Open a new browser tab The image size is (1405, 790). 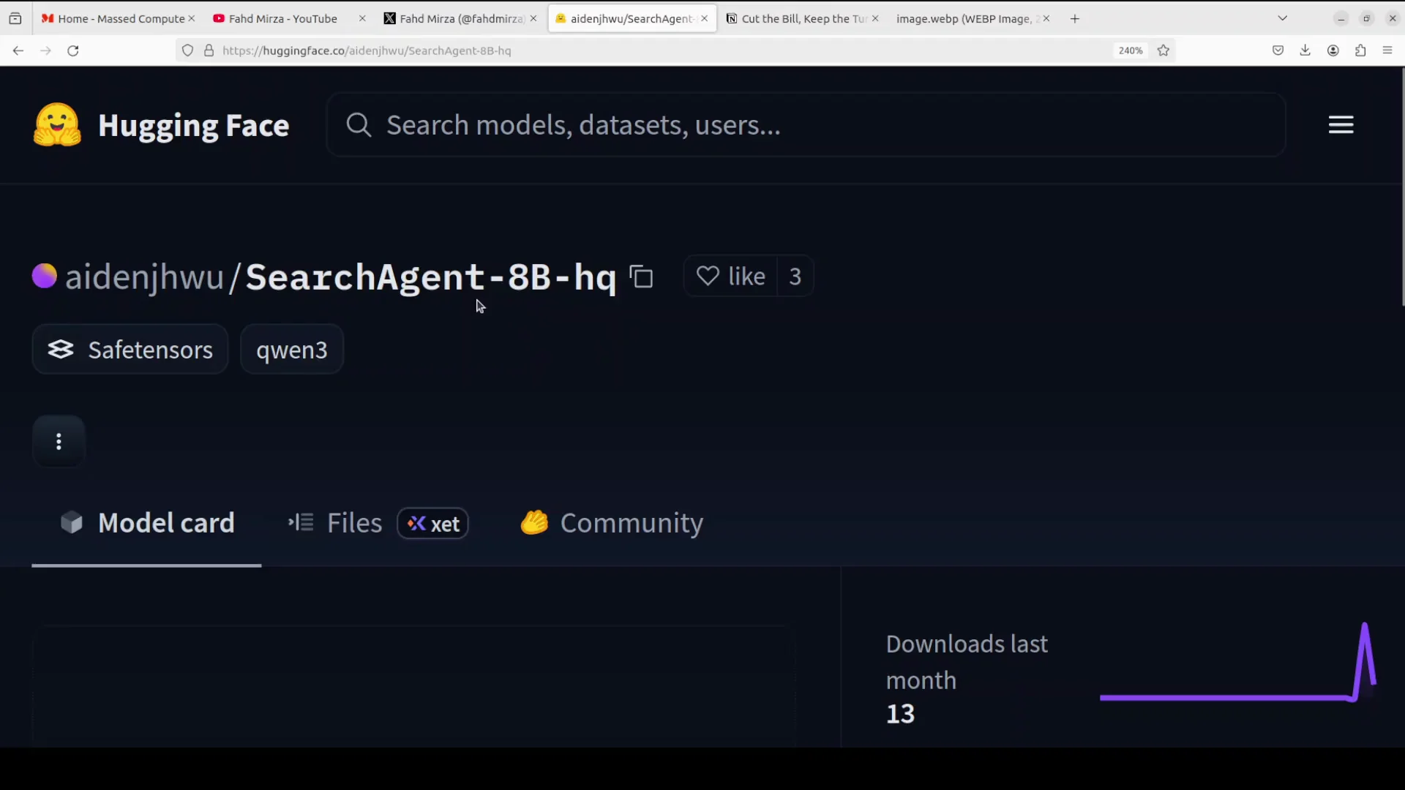tap(1075, 18)
